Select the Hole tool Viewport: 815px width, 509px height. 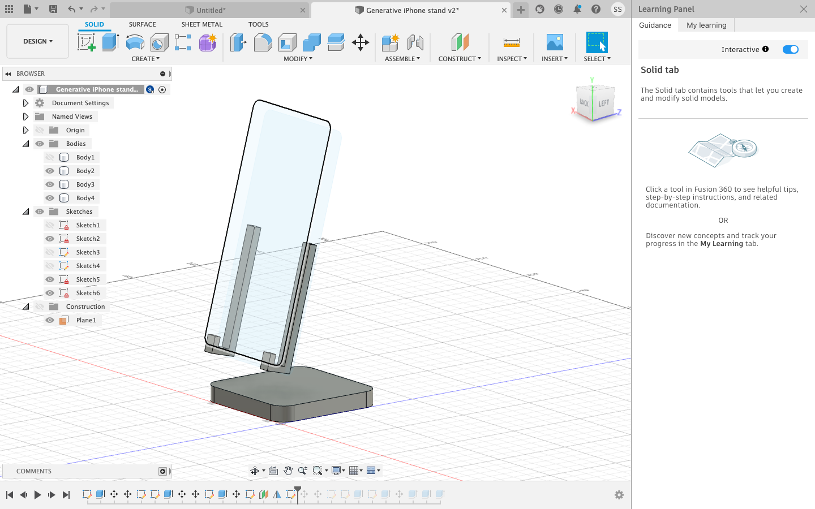[159, 41]
